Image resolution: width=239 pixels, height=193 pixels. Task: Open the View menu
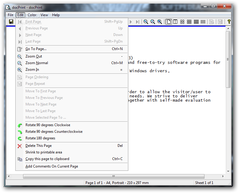coord(44,15)
